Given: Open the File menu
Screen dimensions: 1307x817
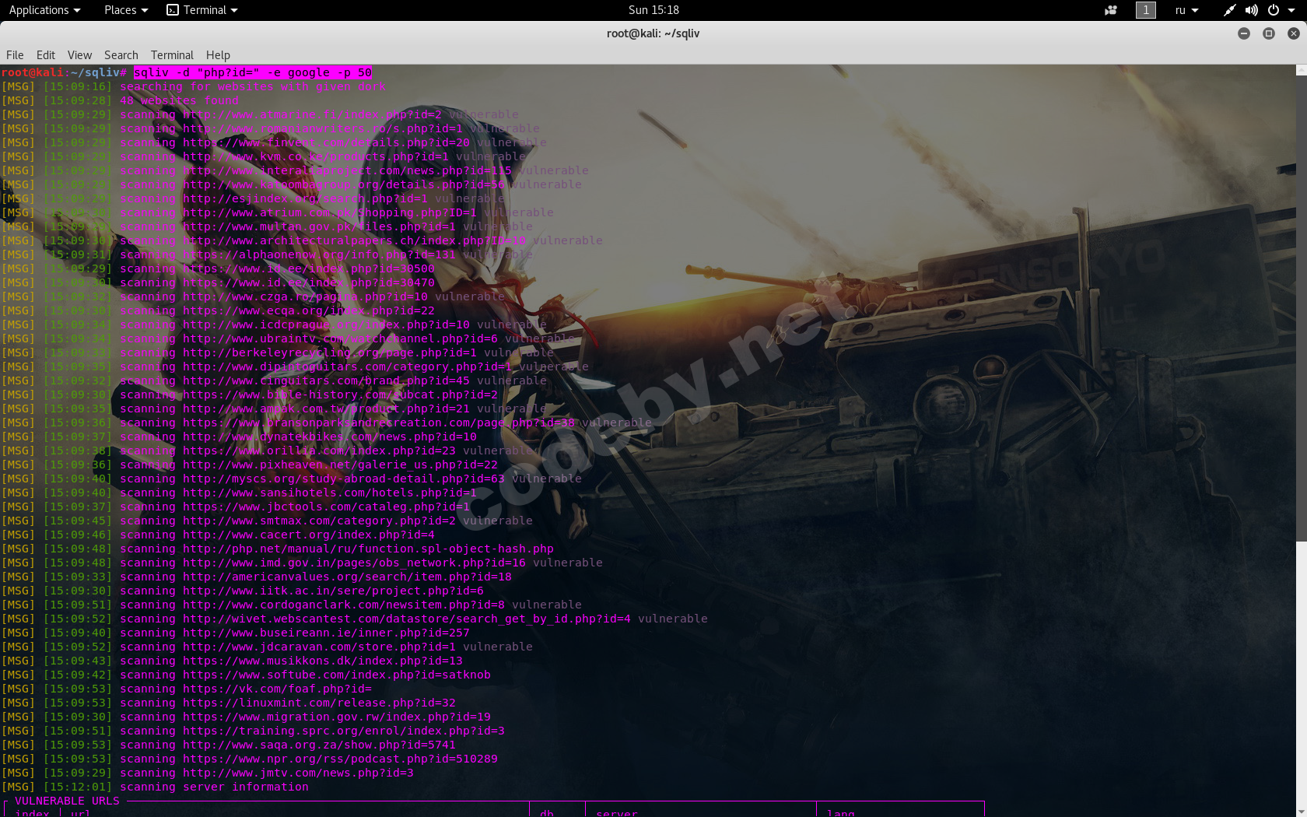Looking at the screenshot, I should tap(15, 55).
